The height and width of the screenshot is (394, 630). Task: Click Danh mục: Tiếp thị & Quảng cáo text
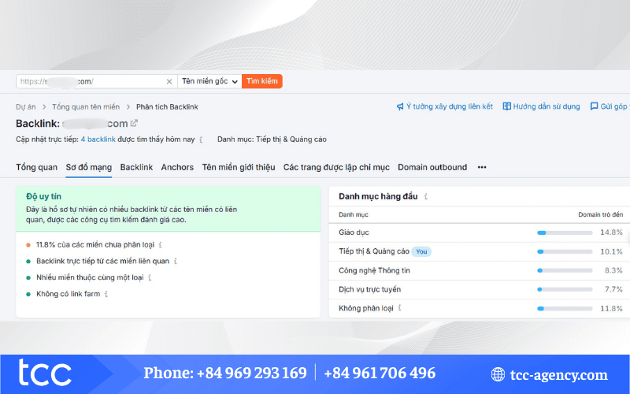pyautogui.click(x=272, y=139)
